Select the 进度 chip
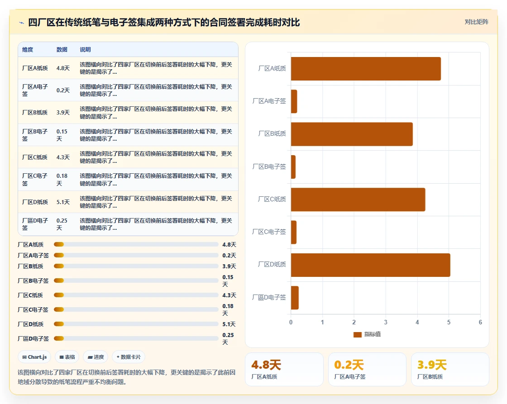This screenshot has width=507, height=404. point(96,357)
